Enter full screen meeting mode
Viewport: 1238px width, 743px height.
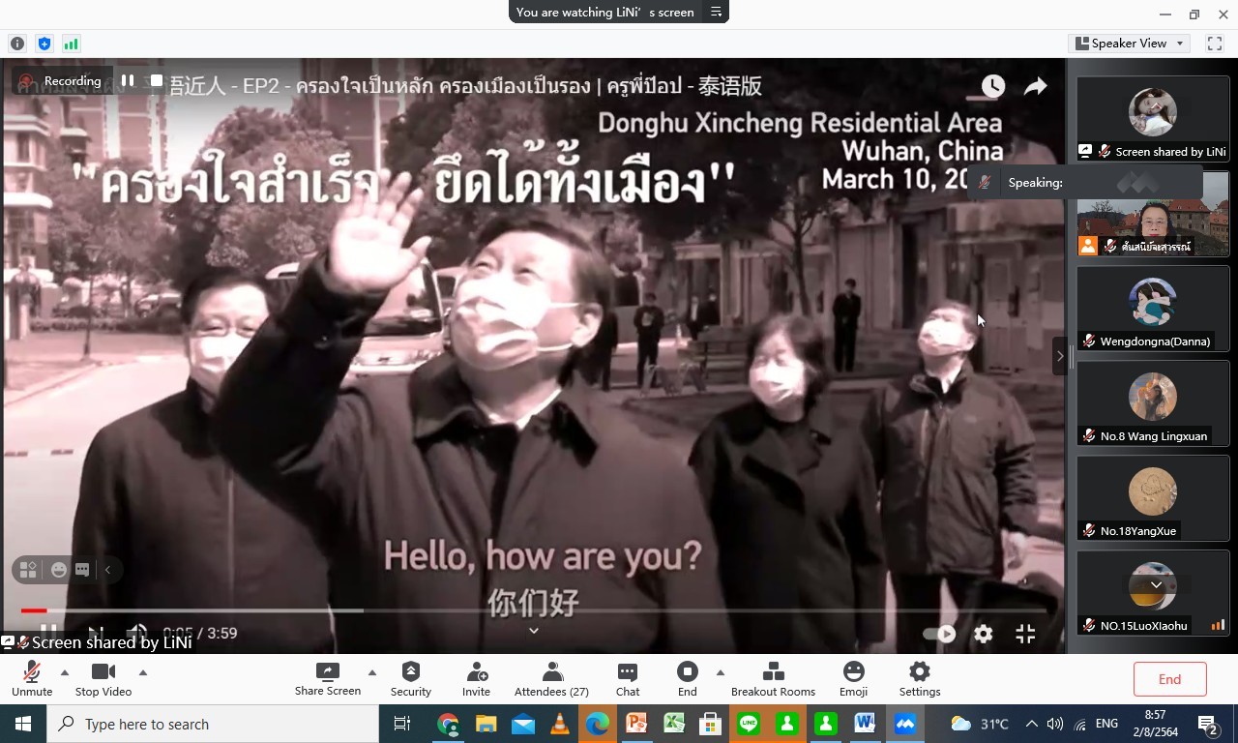point(1215,44)
